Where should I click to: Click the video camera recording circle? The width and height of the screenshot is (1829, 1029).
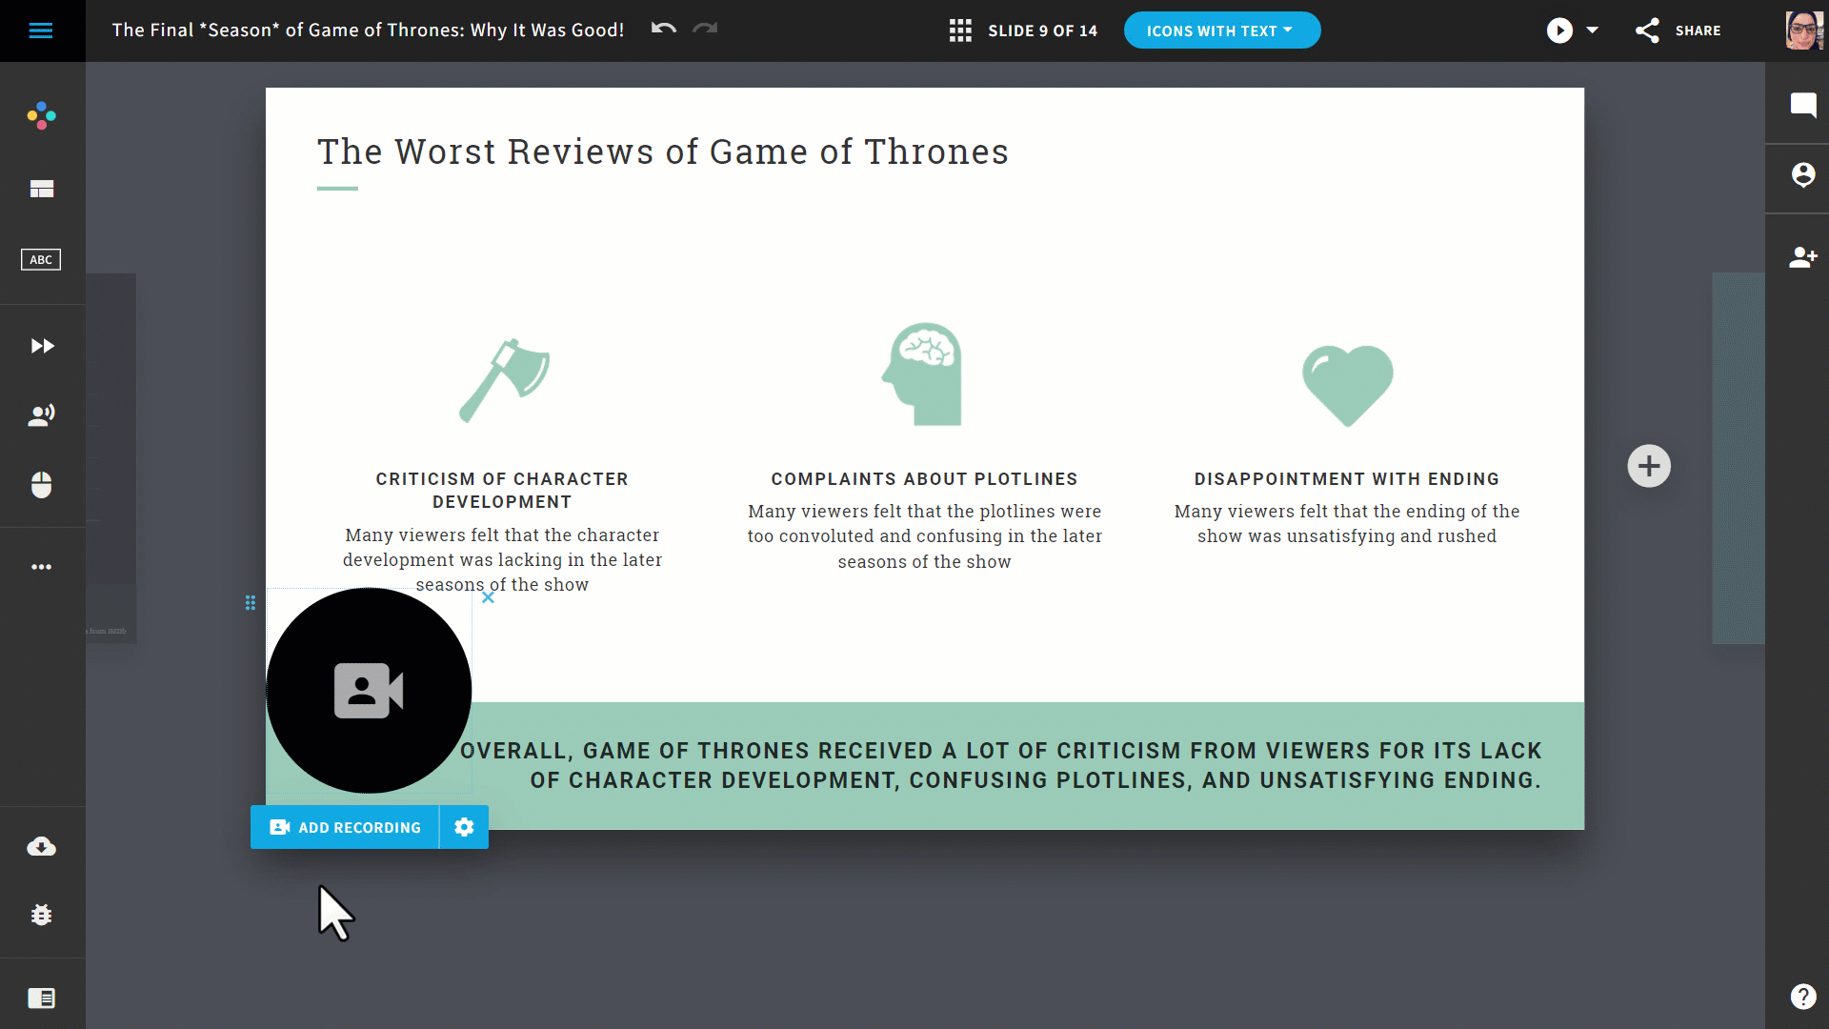coord(369,691)
